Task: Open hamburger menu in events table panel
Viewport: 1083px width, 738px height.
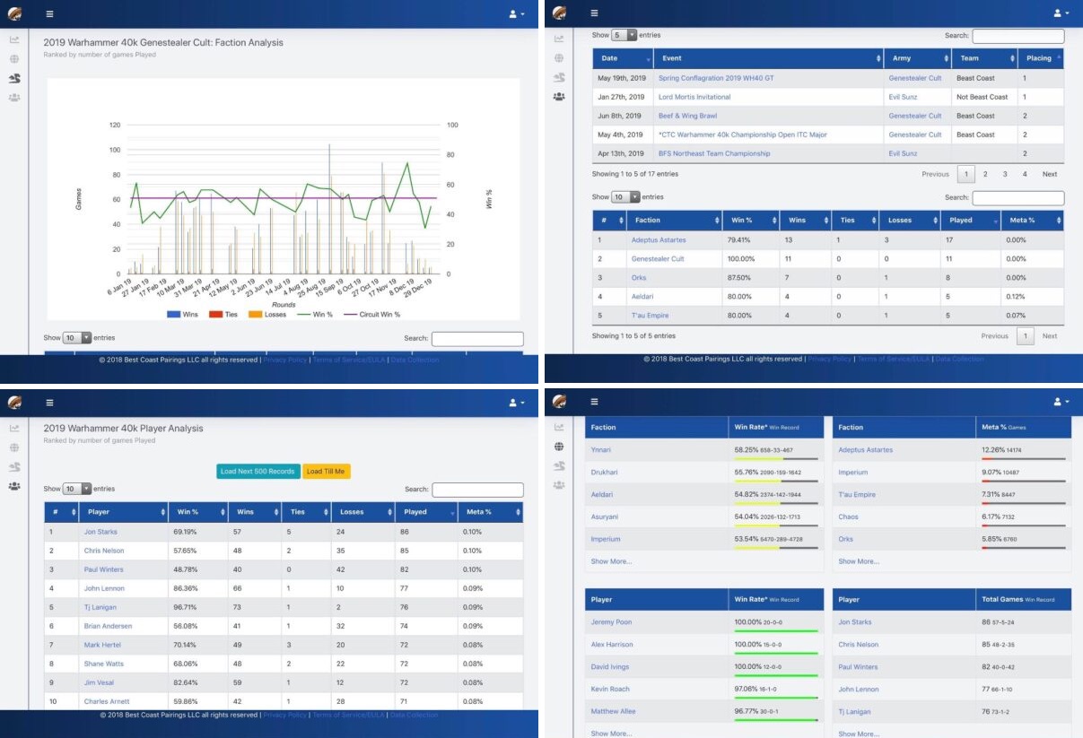Action: coord(594,13)
